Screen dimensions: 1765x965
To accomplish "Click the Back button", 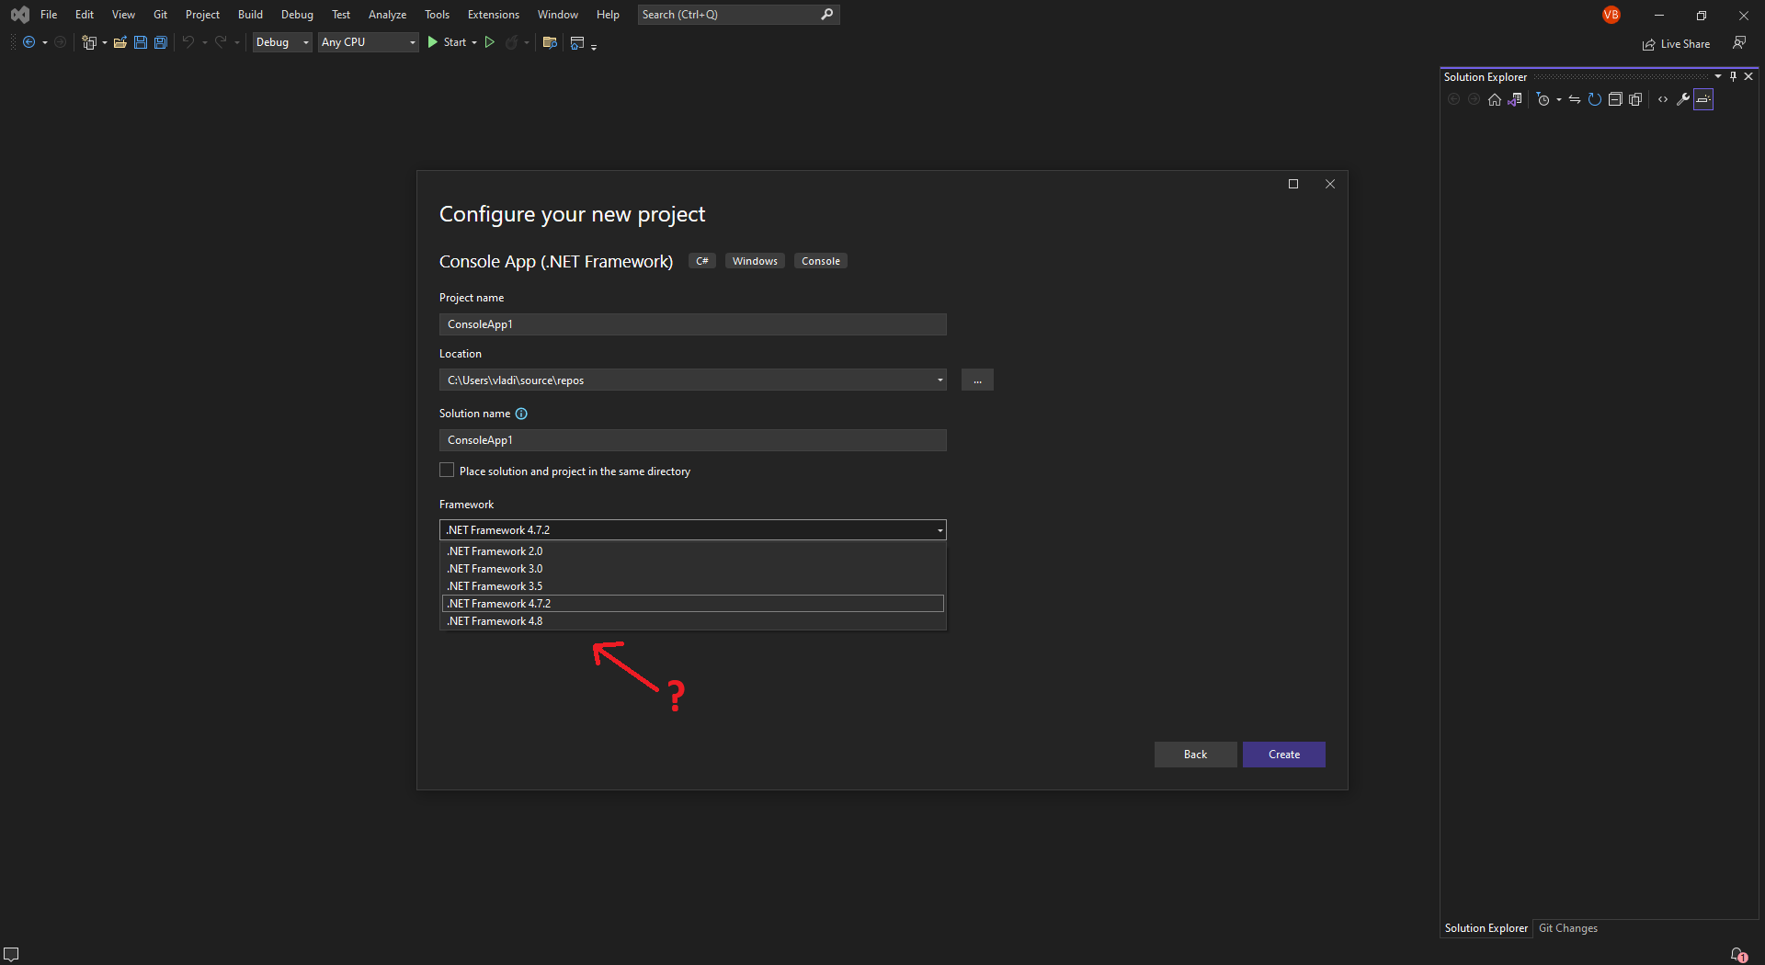I will coord(1195,755).
